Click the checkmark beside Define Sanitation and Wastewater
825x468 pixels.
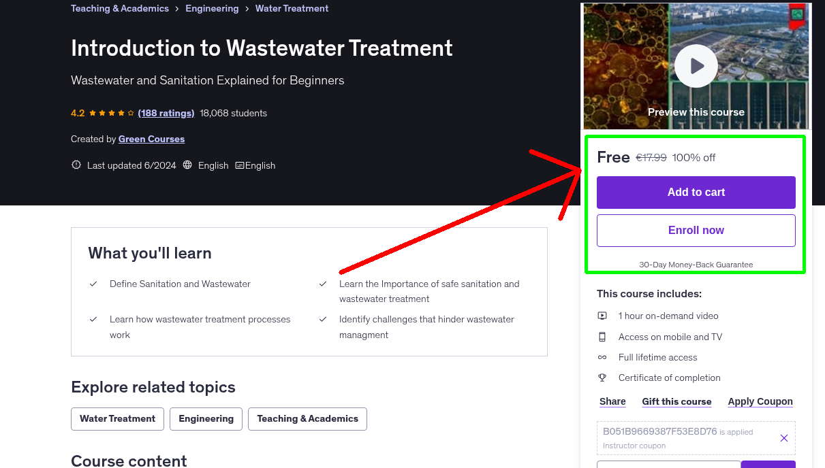tap(93, 284)
